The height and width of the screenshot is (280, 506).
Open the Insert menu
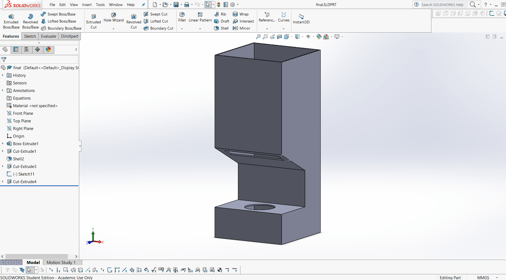point(87,5)
